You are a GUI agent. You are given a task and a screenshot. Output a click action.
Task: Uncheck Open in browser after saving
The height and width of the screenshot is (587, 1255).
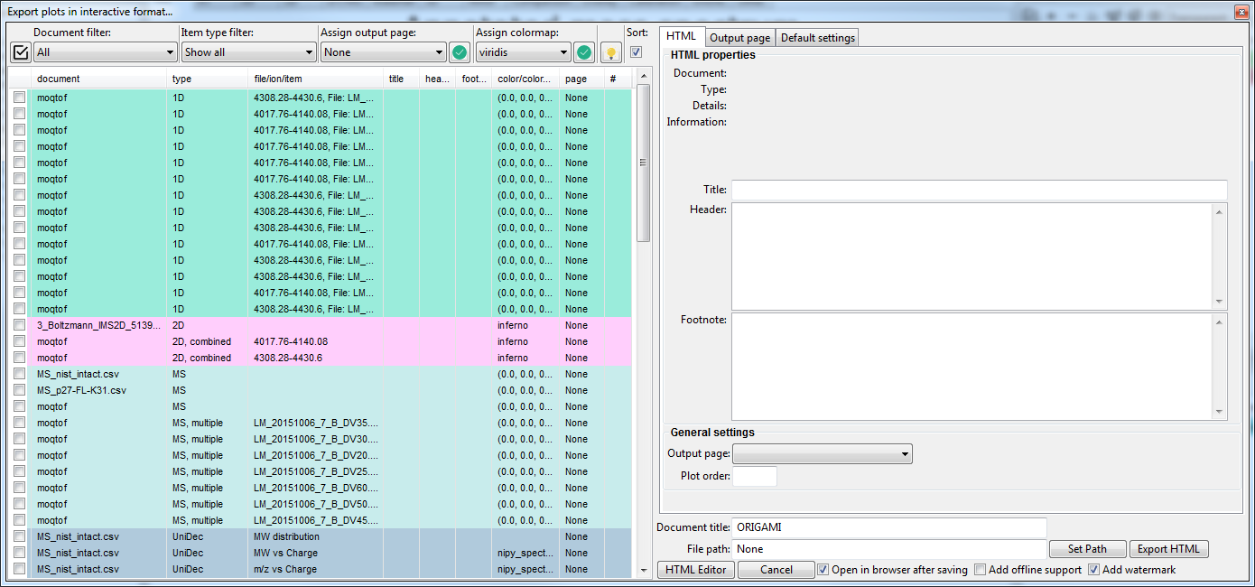pyautogui.click(x=823, y=570)
